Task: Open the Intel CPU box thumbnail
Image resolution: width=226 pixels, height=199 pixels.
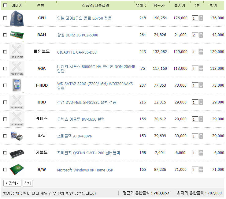Action: pyautogui.click(x=17, y=18)
